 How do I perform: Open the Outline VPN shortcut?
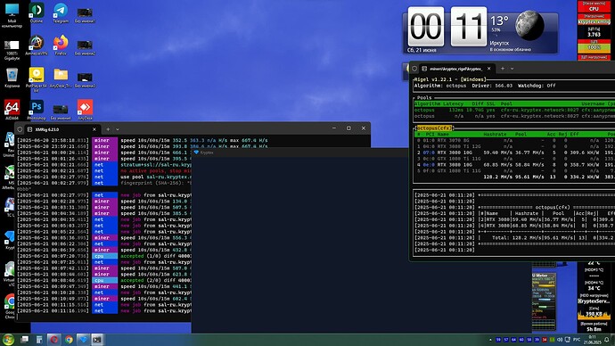[37, 12]
